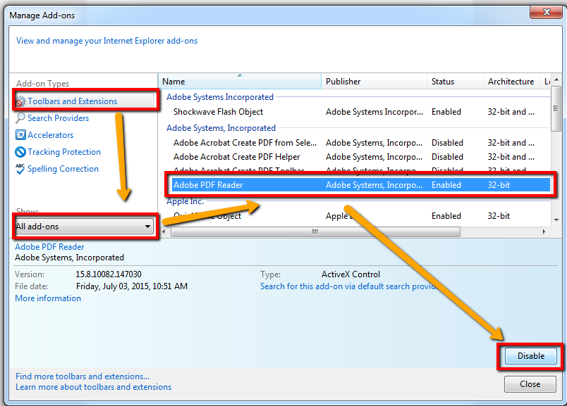Select Search Providers add-on type
567x406 pixels.
pos(59,118)
